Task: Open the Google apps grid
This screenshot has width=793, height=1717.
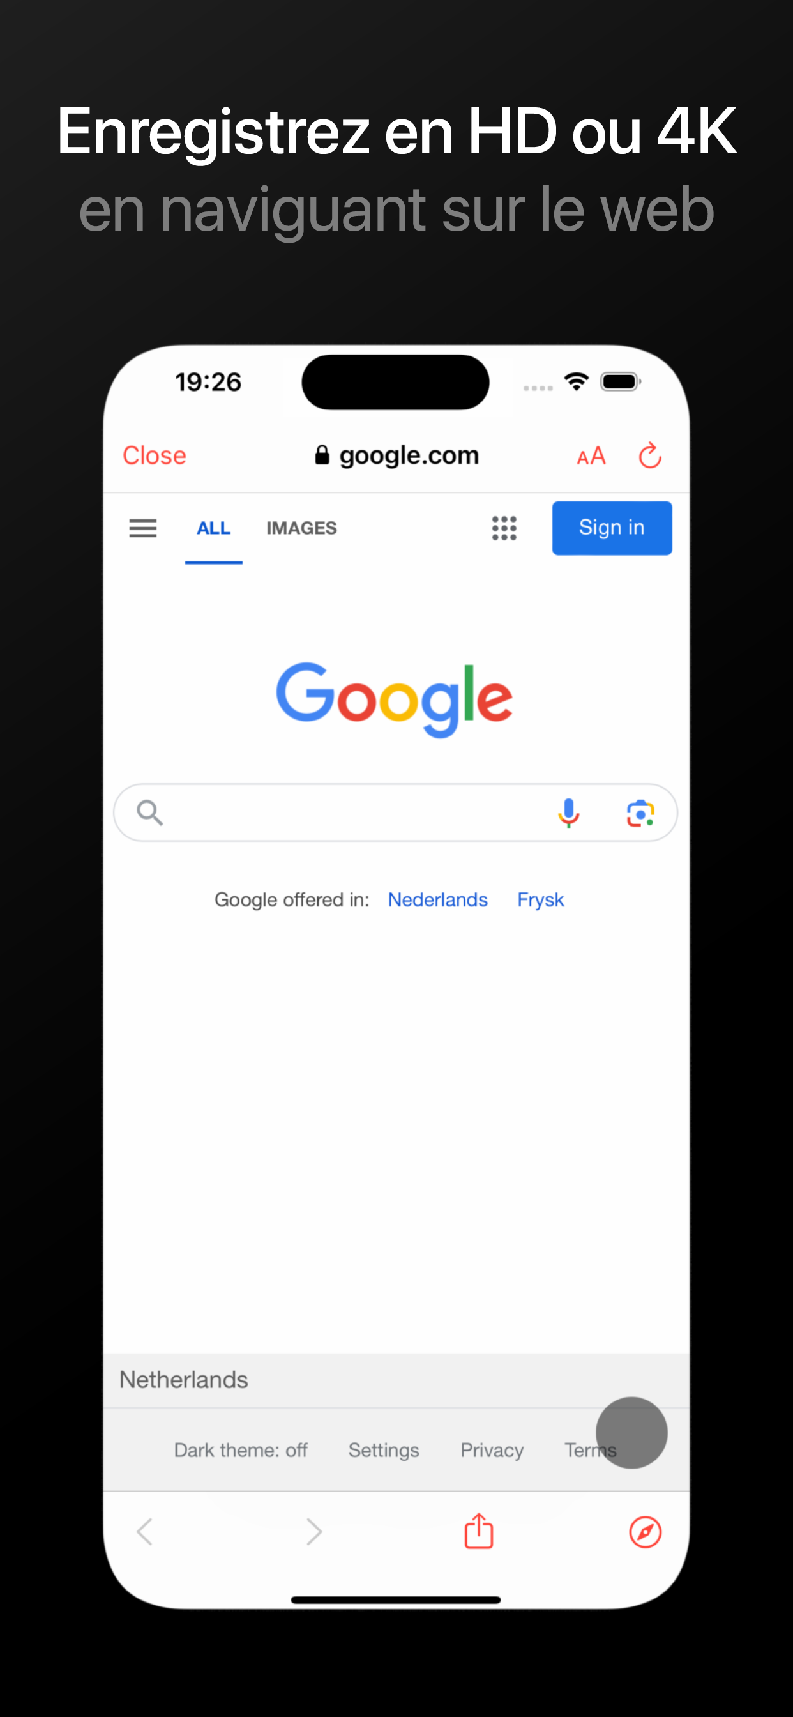Action: click(504, 528)
